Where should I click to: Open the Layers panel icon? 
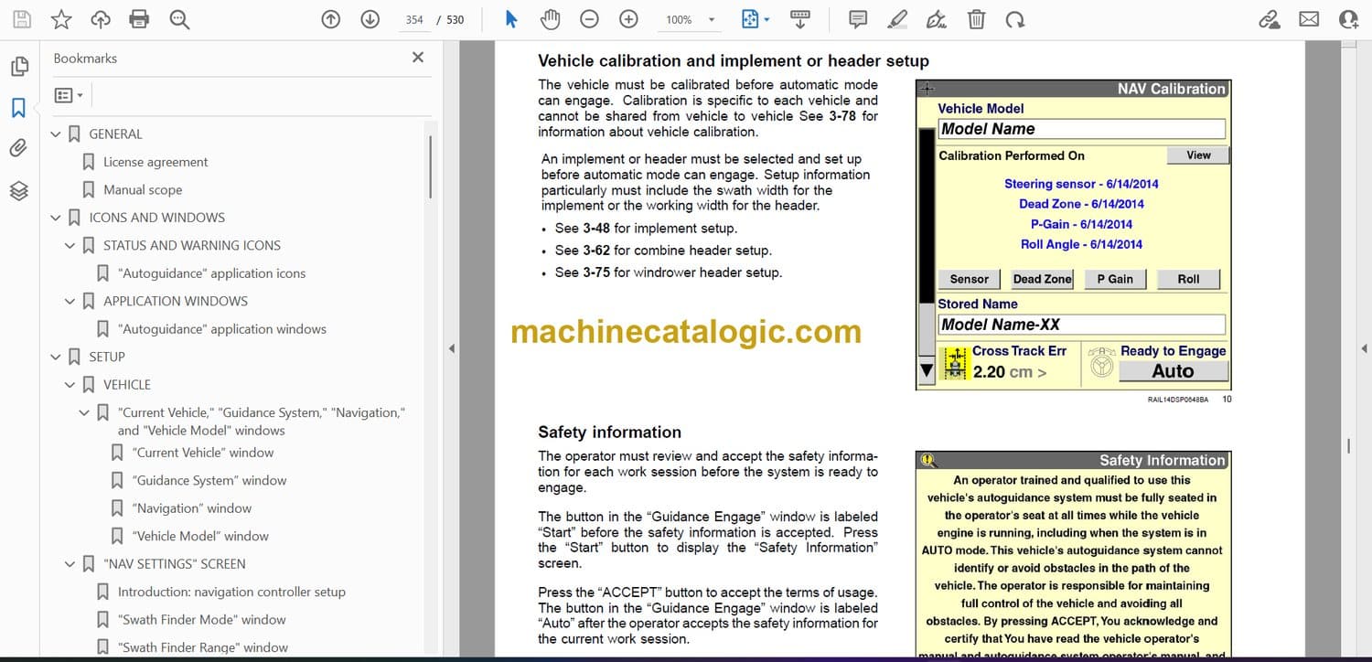(x=18, y=190)
